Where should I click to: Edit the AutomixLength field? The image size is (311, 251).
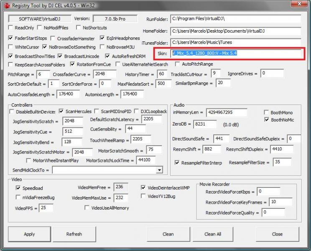tap(132, 94)
